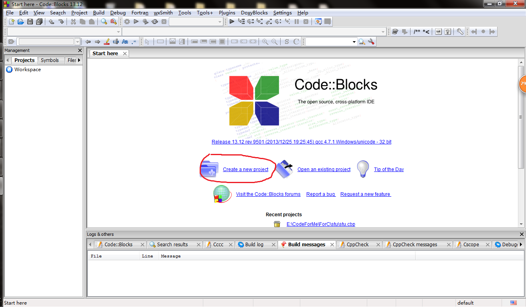Click the Build and run icon
Viewport: 526px width, 307px height.
tap(146, 22)
